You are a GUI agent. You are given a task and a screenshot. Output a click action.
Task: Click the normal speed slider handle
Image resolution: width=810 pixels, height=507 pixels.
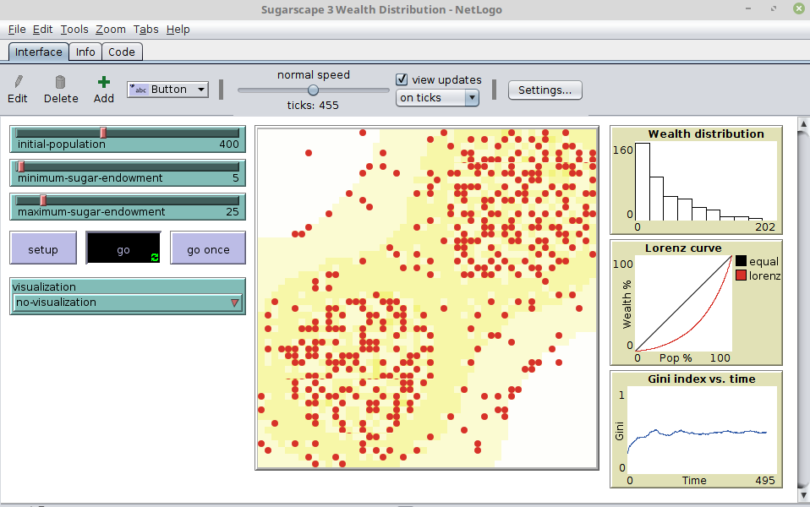[313, 90]
